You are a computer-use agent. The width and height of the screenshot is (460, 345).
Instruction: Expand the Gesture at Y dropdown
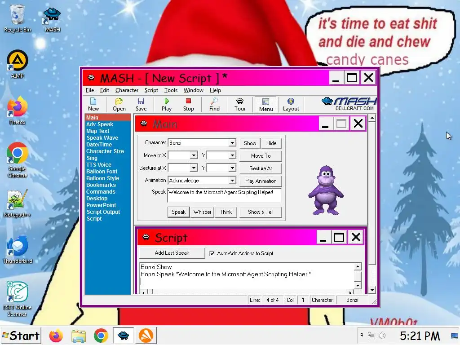click(232, 168)
